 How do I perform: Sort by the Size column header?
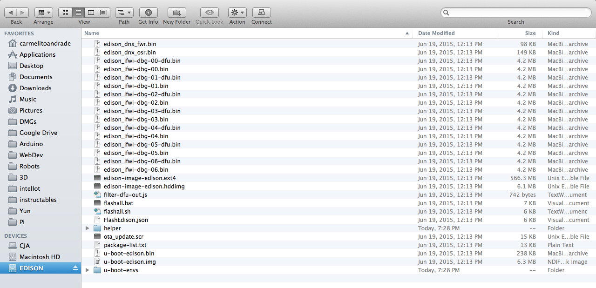(x=520, y=33)
